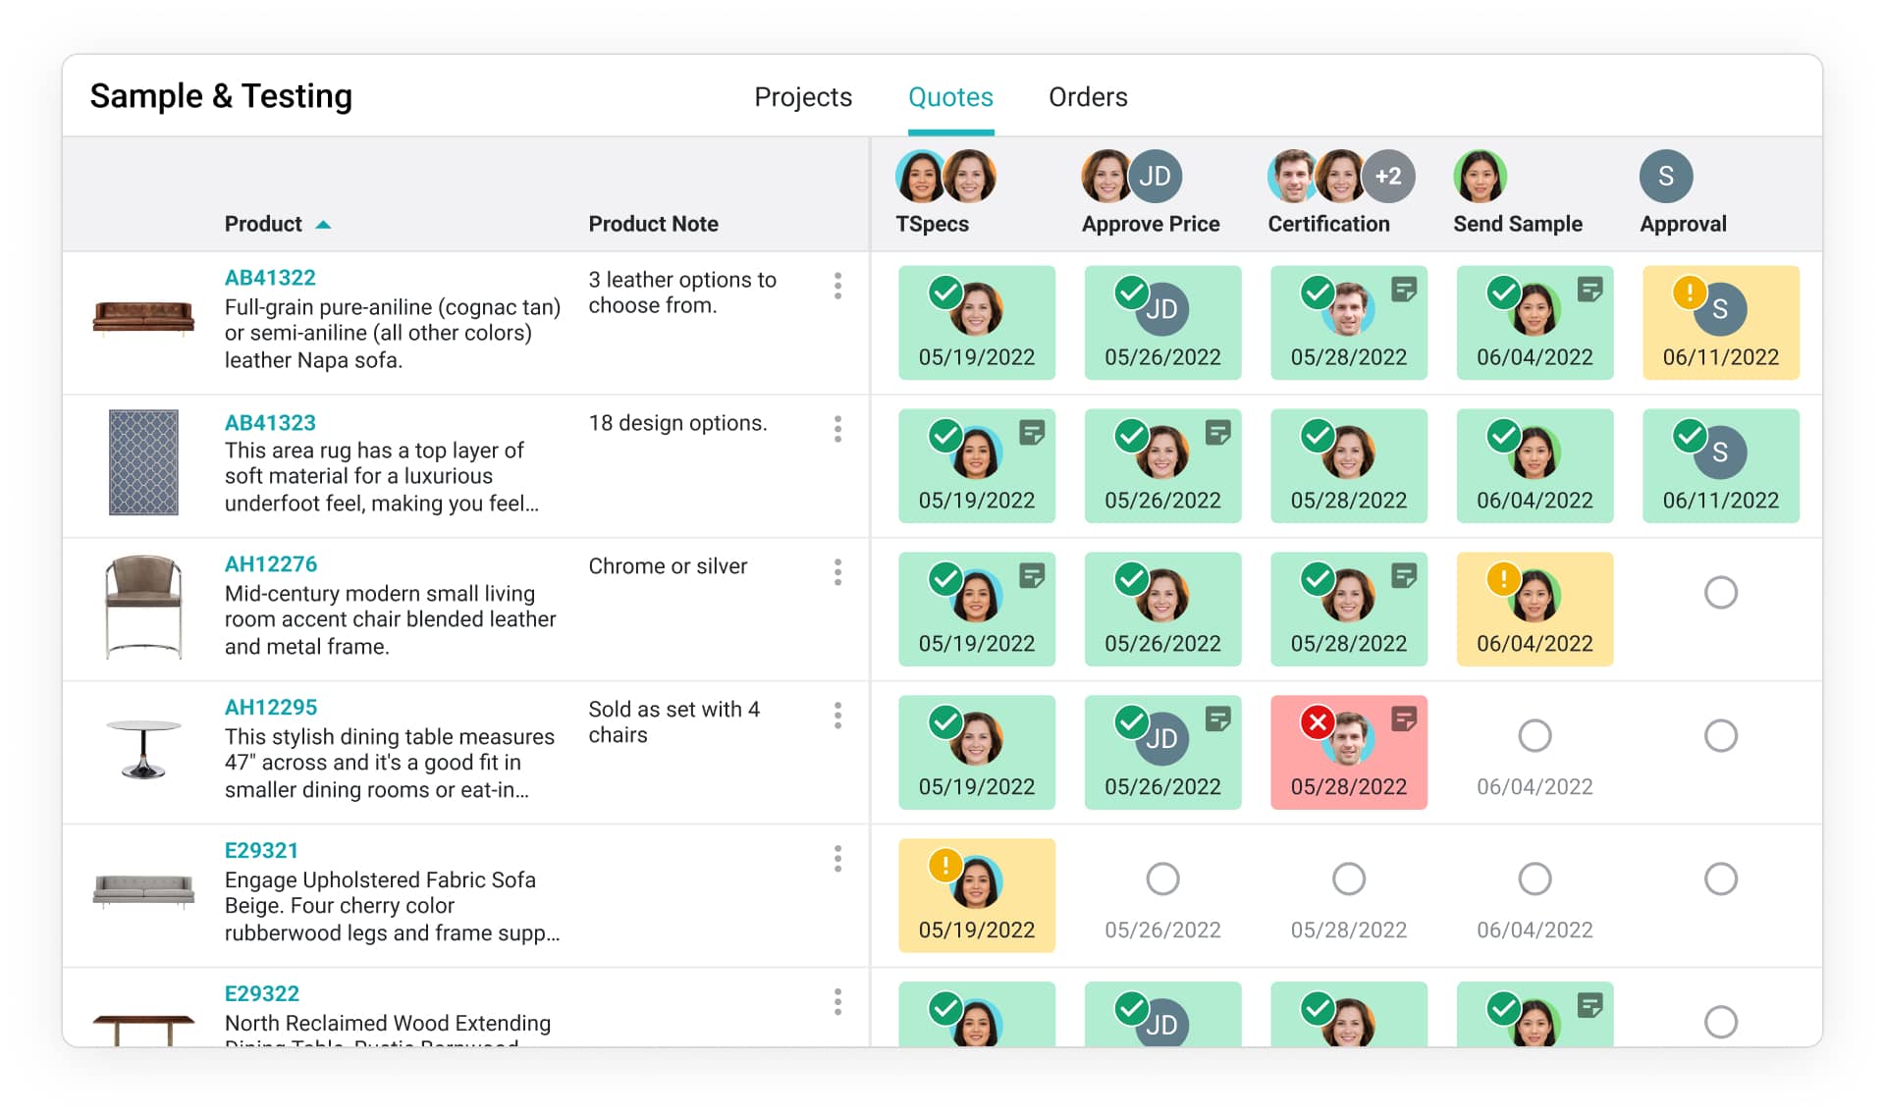Open three-dot menu for AB41322 row

837,286
